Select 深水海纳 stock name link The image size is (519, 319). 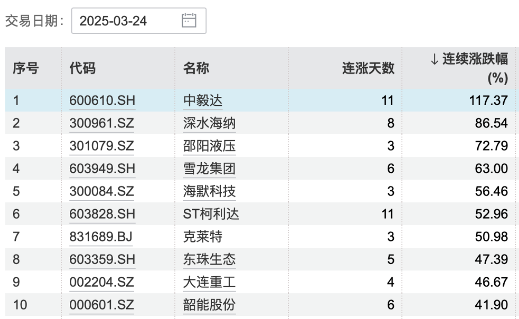coord(209,123)
